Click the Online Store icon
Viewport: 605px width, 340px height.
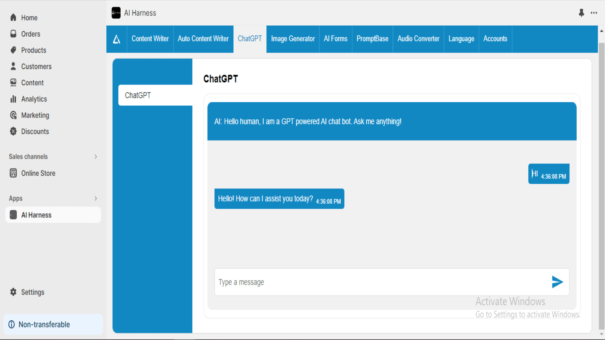pyautogui.click(x=13, y=173)
